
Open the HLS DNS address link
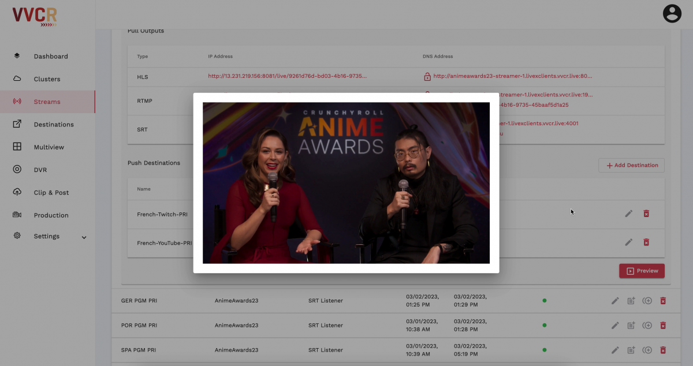pyautogui.click(x=513, y=76)
